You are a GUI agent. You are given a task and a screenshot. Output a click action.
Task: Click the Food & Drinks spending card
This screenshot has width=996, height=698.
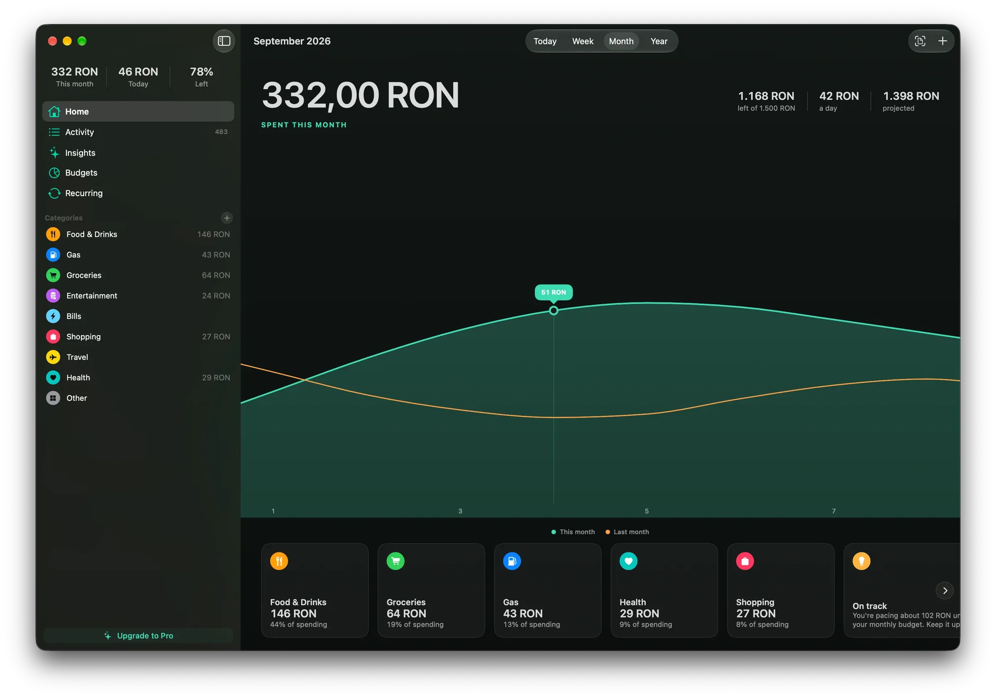point(315,591)
